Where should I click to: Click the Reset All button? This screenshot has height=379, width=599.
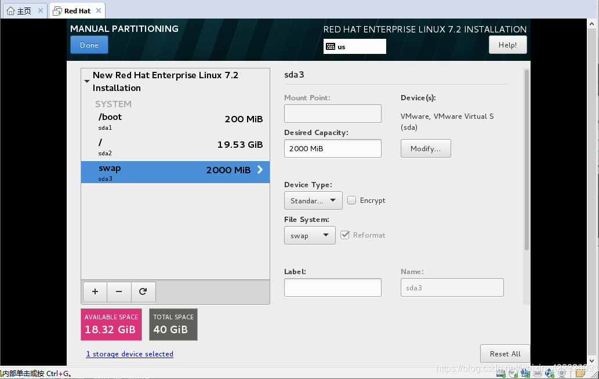click(505, 354)
